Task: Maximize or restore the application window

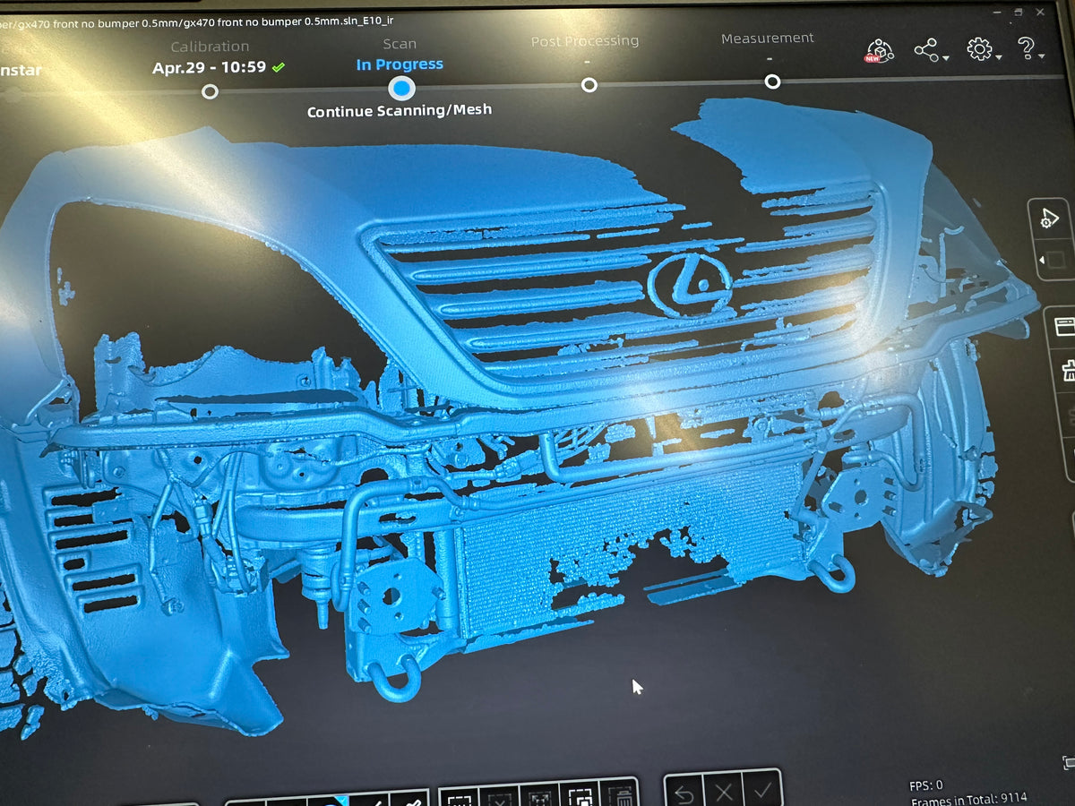Action: pyautogui.click(x=1019, y=12)
